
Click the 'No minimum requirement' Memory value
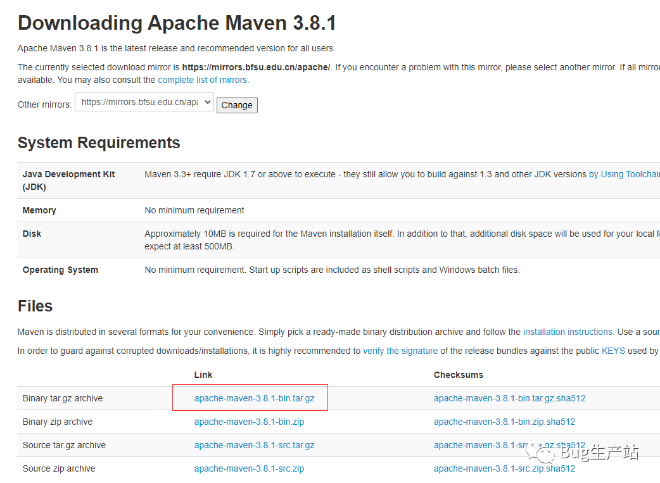pos(194,210)
